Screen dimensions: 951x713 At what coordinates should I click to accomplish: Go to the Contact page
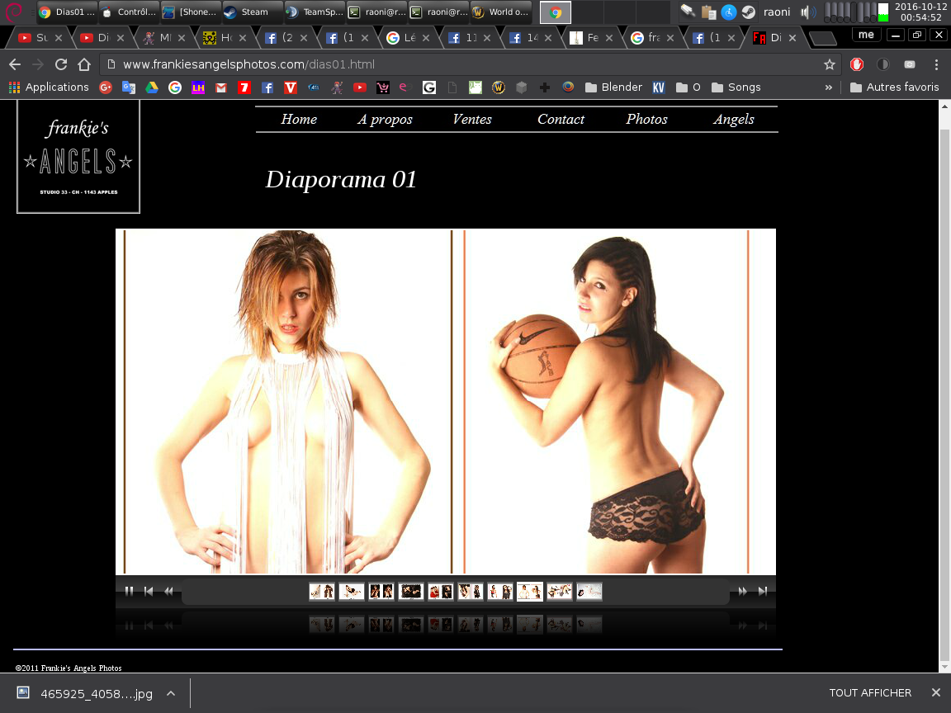(561, 120)
